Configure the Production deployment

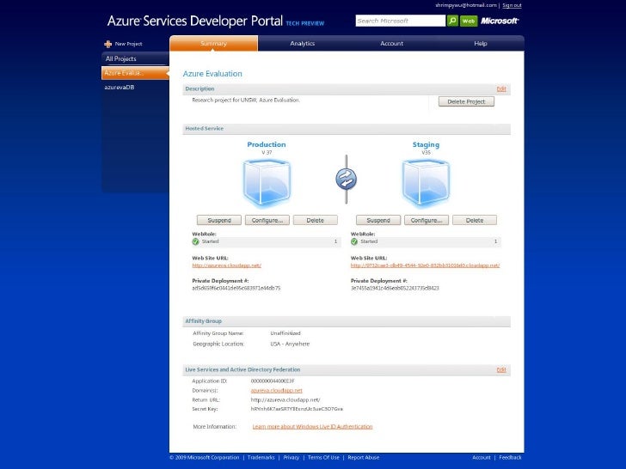(267, 220)
